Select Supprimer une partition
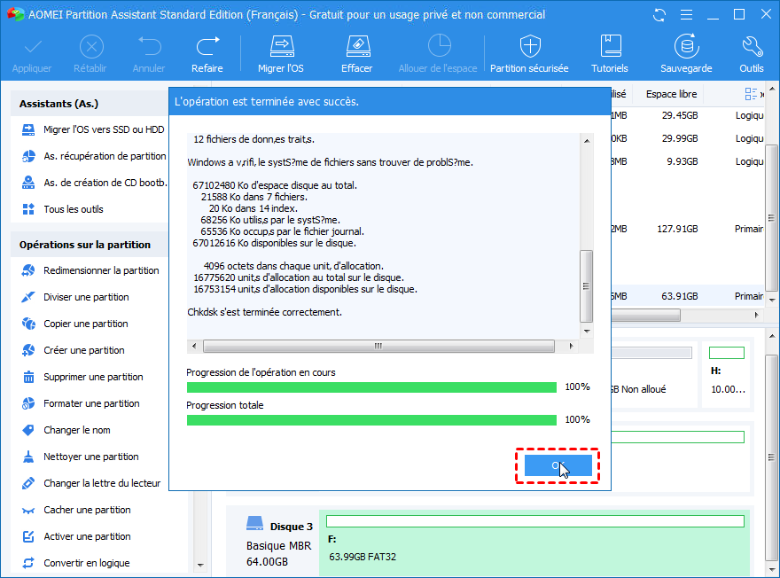The height and width of the screenshot is (578, 780). pos(82,377)
